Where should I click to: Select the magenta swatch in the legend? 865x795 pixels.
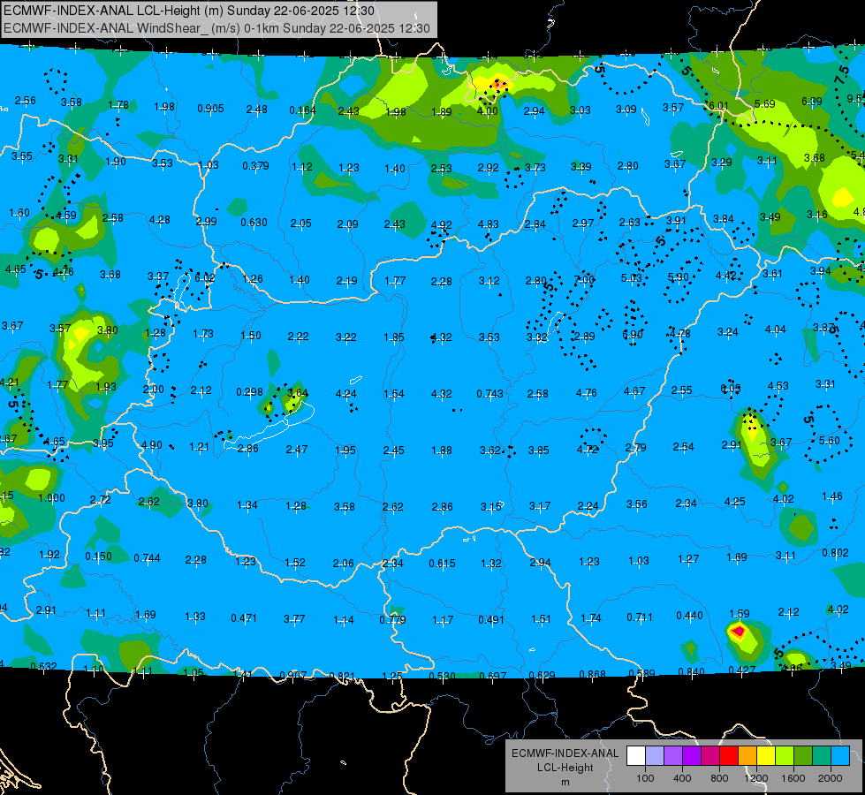[710, 756]
